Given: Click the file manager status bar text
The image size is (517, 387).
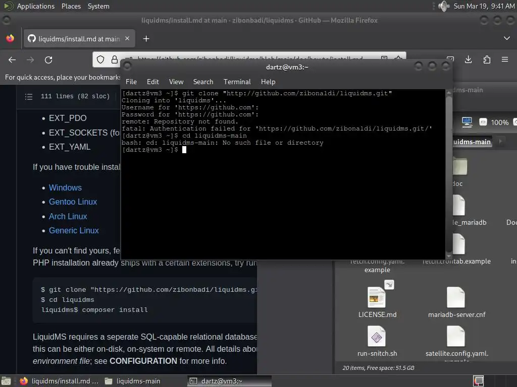Looking at the screenshot, I should pyautogui.click(x=378, y=368).
